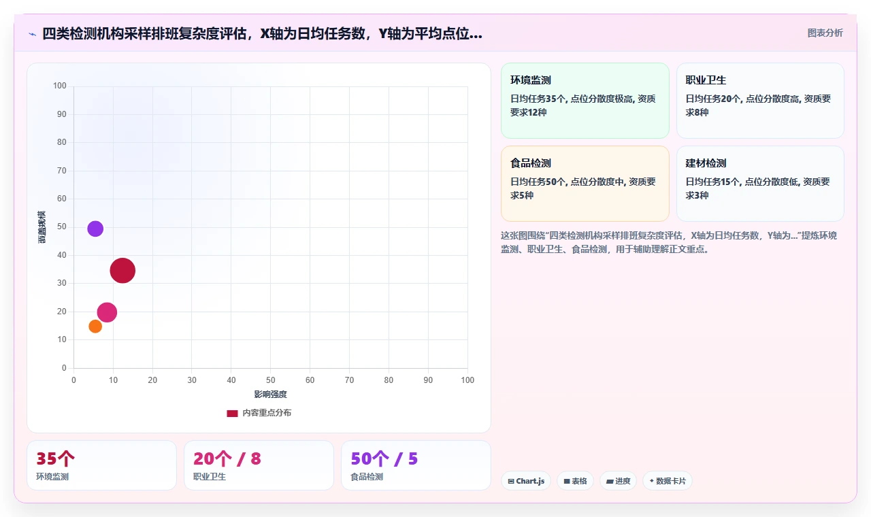The height and width of the screenshot is (517, 871).
Task: Click the 50个 / 5 食品检测 stat card
Action: tap(416, 465)
